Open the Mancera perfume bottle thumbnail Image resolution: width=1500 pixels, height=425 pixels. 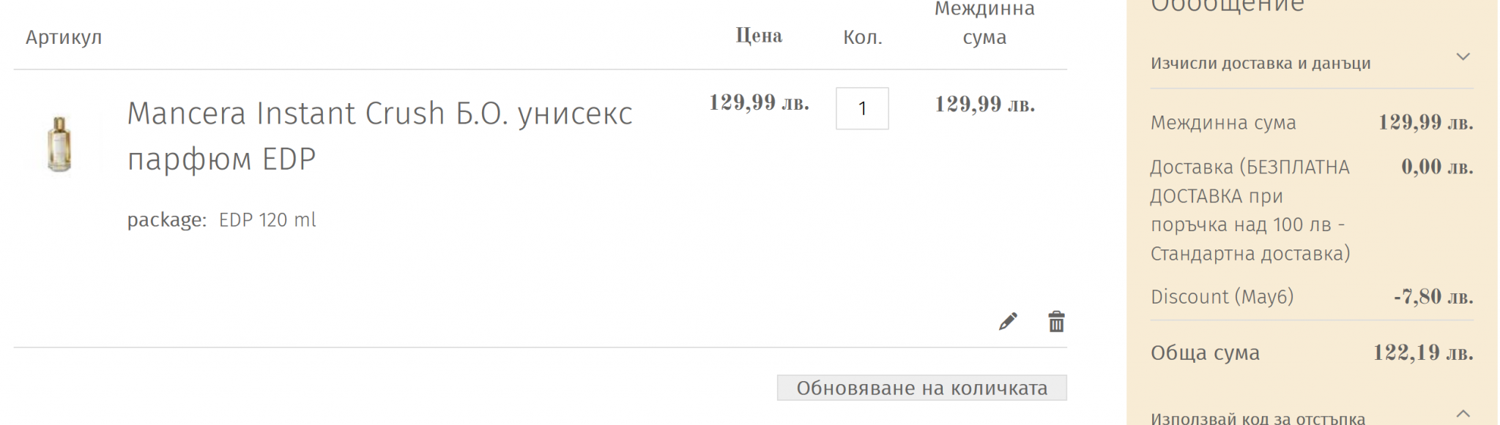click(59, 144)
